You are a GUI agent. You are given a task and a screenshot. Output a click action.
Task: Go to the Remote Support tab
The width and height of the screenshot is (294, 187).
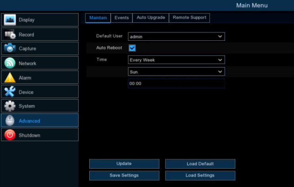tap(189, 18)
